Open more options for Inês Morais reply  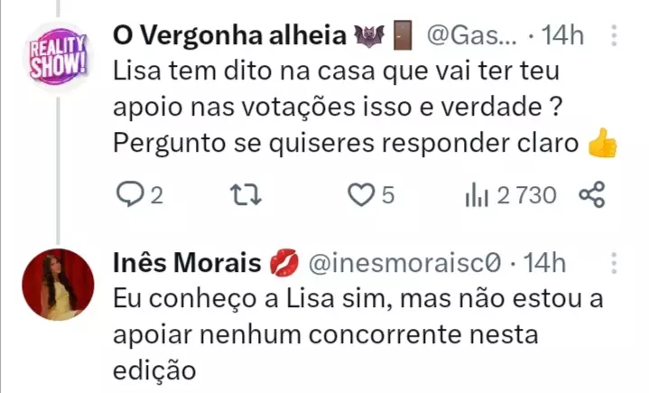[615, 263]
